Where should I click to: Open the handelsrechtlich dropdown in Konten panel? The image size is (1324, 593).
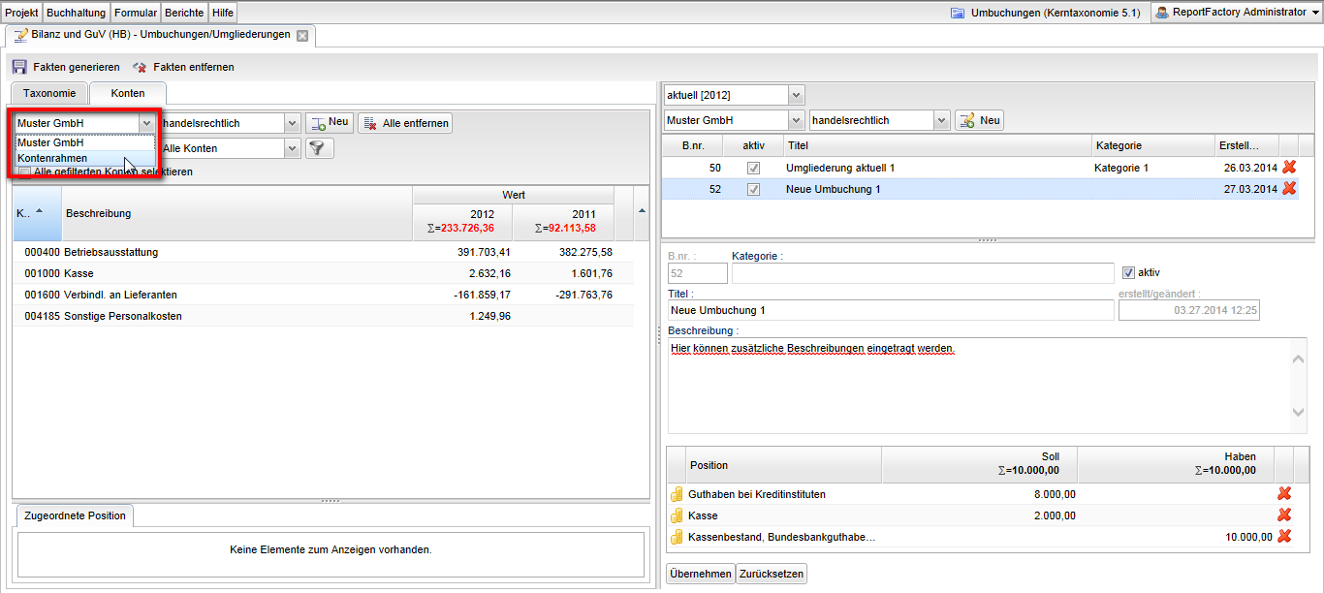[292, 123]
